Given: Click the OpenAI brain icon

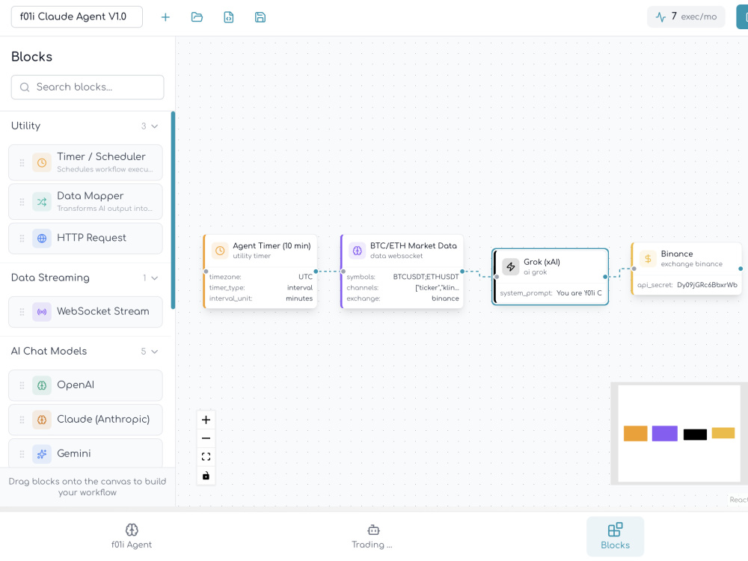Looking at the screenshot, I should (42, 385).
